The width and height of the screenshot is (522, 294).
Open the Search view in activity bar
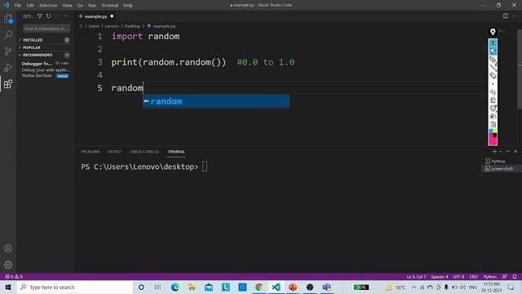click(x=8, y=34)
